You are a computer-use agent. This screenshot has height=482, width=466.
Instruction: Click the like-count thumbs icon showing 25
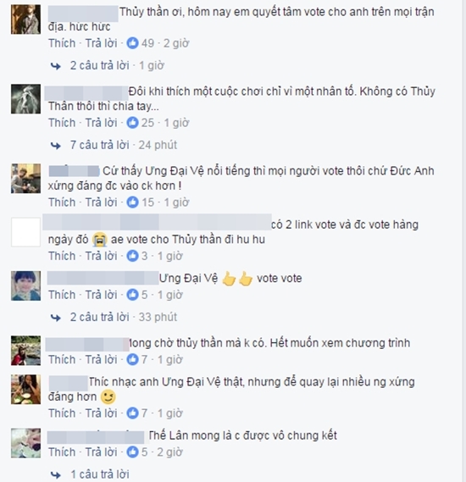[x=133, y=123]
